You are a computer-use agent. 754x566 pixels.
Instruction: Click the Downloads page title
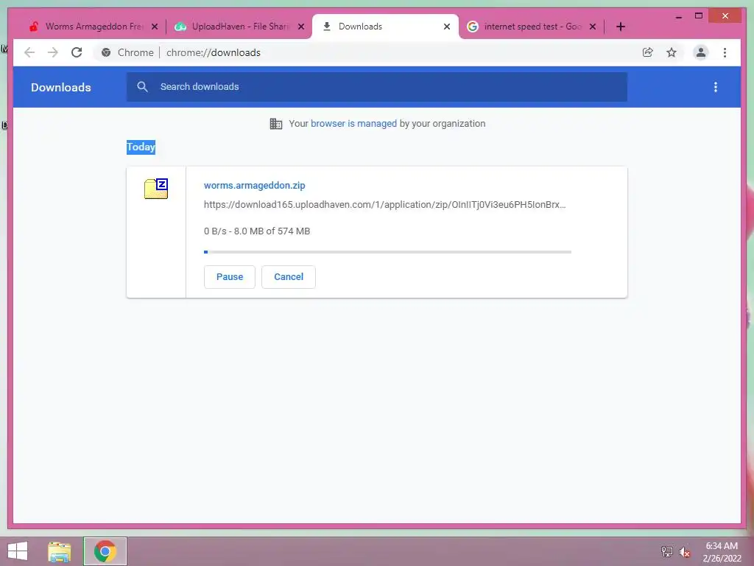coord(60,87)
